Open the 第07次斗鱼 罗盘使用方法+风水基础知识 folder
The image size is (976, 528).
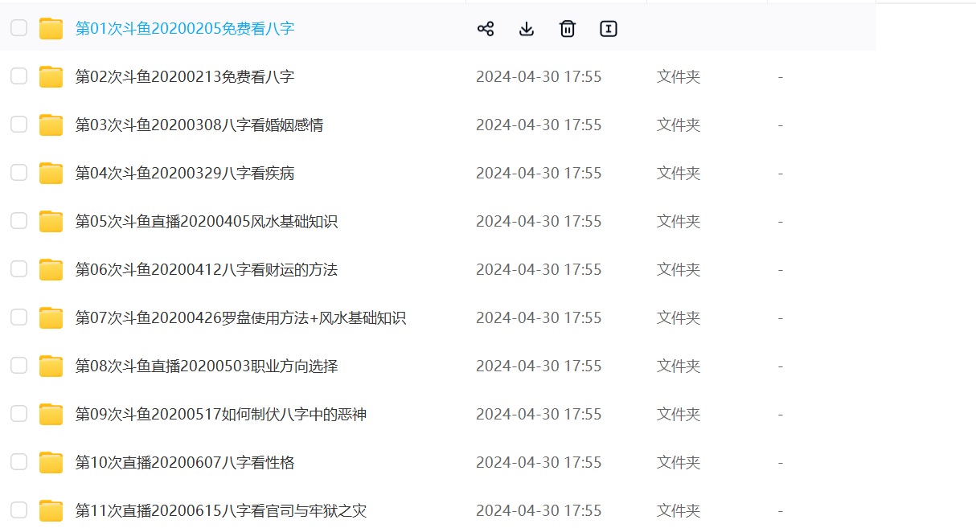(240, 318)
